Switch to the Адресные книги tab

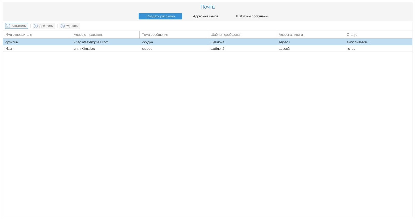[205, 16]
